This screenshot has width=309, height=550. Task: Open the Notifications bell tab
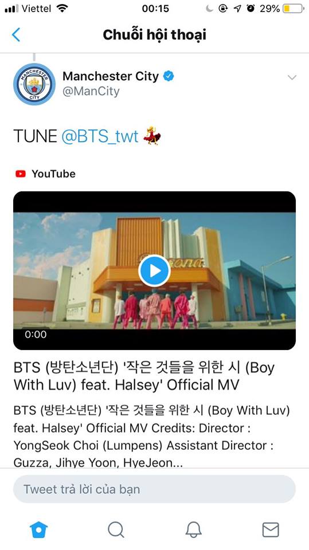tap(193, 529)
